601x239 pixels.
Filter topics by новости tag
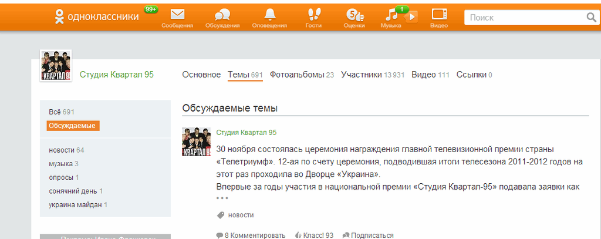pos(67,150)
